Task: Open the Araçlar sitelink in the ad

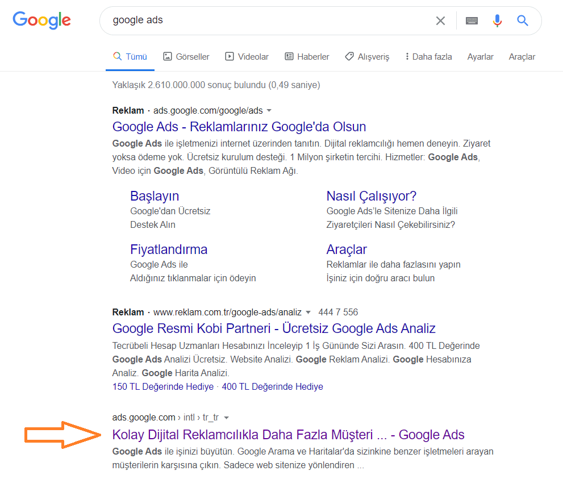Action: (x=347, y=249)
